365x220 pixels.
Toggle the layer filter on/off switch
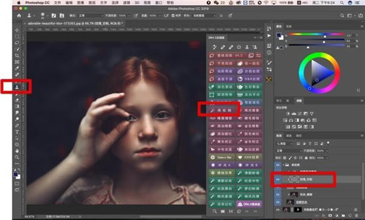(328, 143)
